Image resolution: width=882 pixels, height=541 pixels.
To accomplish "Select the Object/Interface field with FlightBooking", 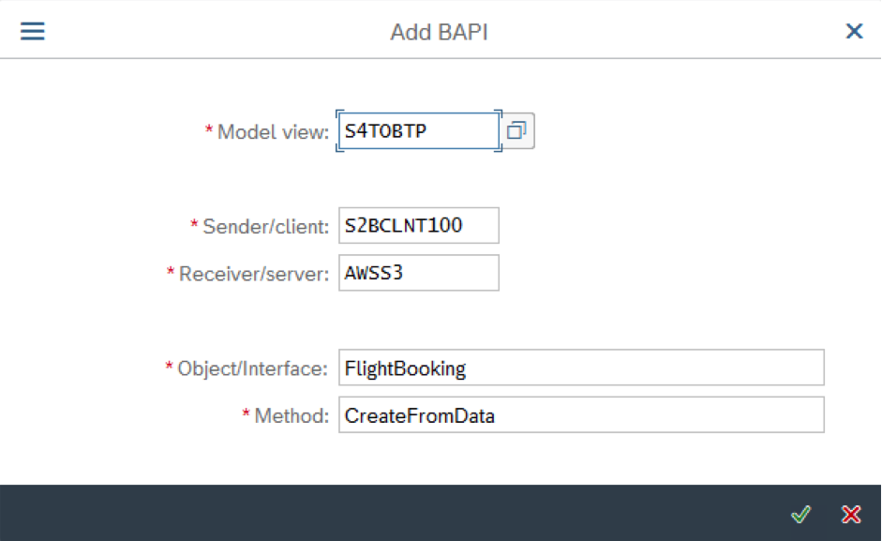I will tap(579, 368).
